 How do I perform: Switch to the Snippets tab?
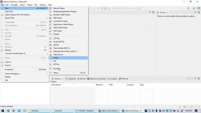[x=112, y=79]
